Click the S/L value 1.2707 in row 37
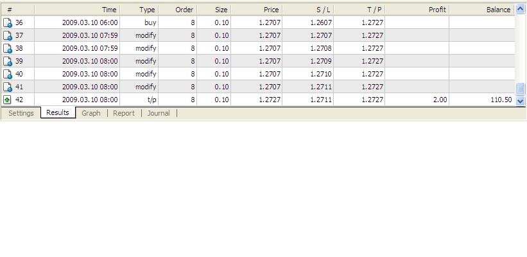 click(x=321, y=35)
